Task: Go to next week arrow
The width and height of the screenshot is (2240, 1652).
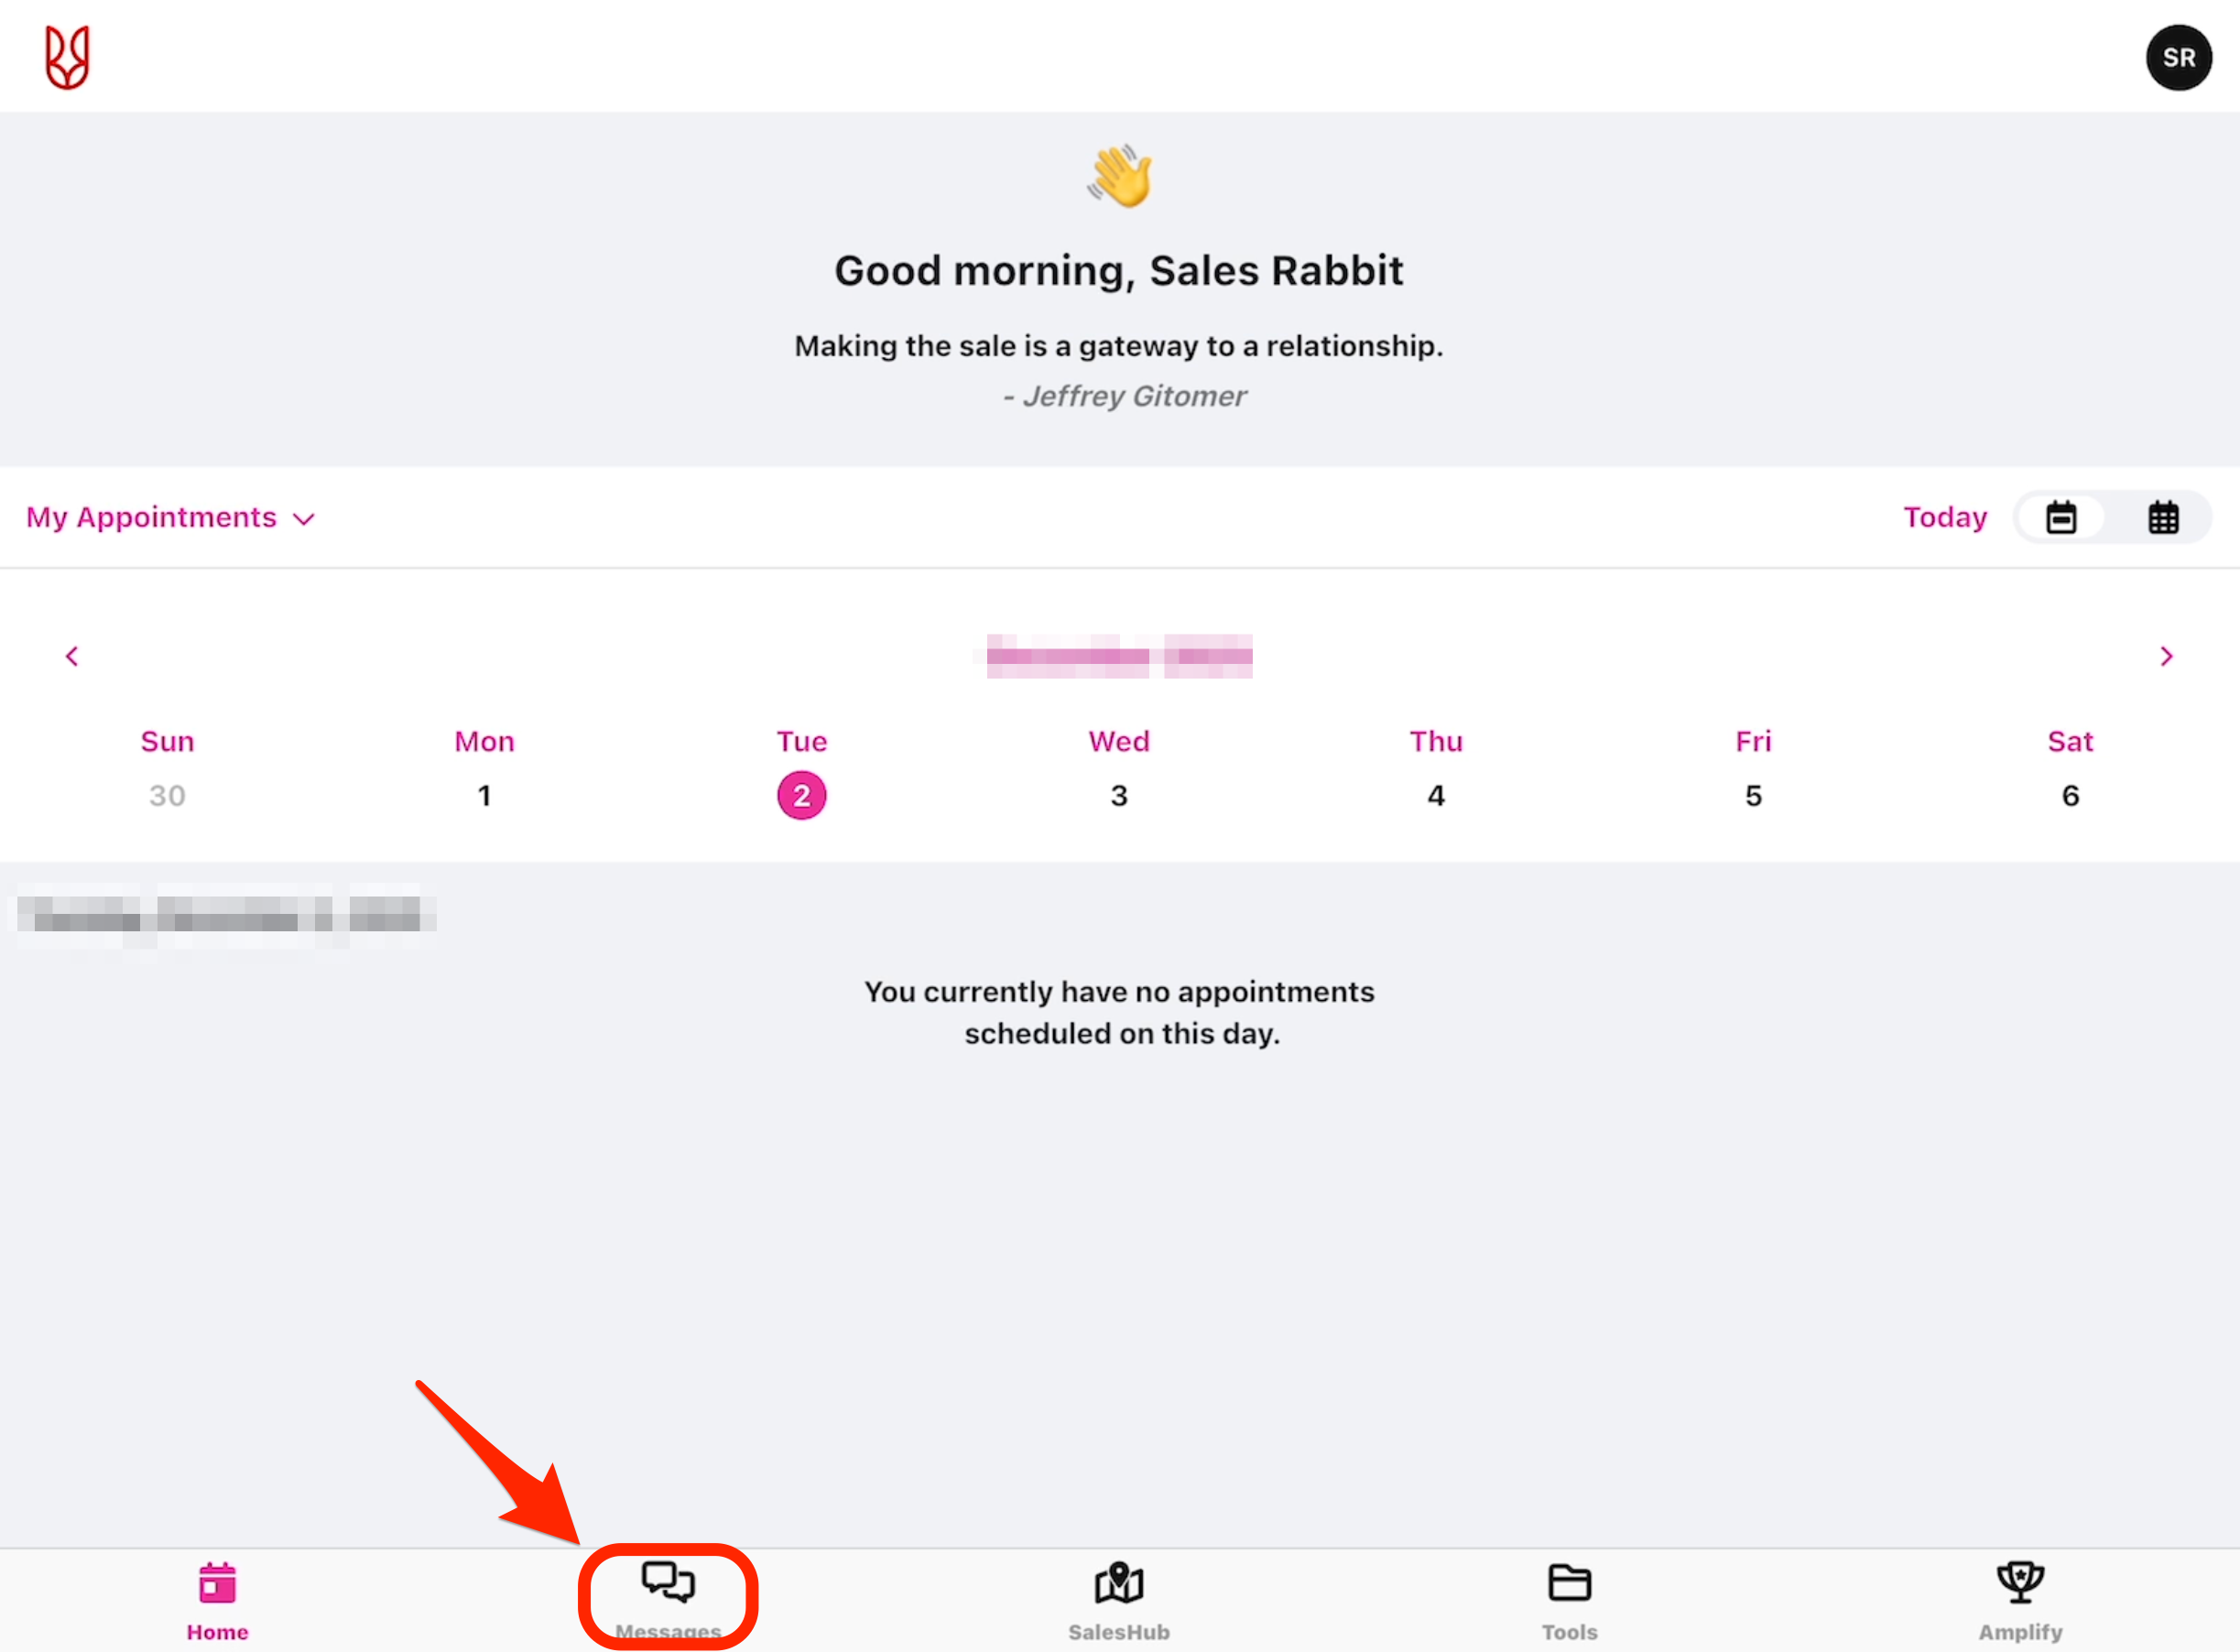Action: coord(2166,656)
